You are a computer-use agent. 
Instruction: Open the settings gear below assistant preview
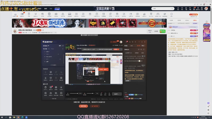[109, 93]
